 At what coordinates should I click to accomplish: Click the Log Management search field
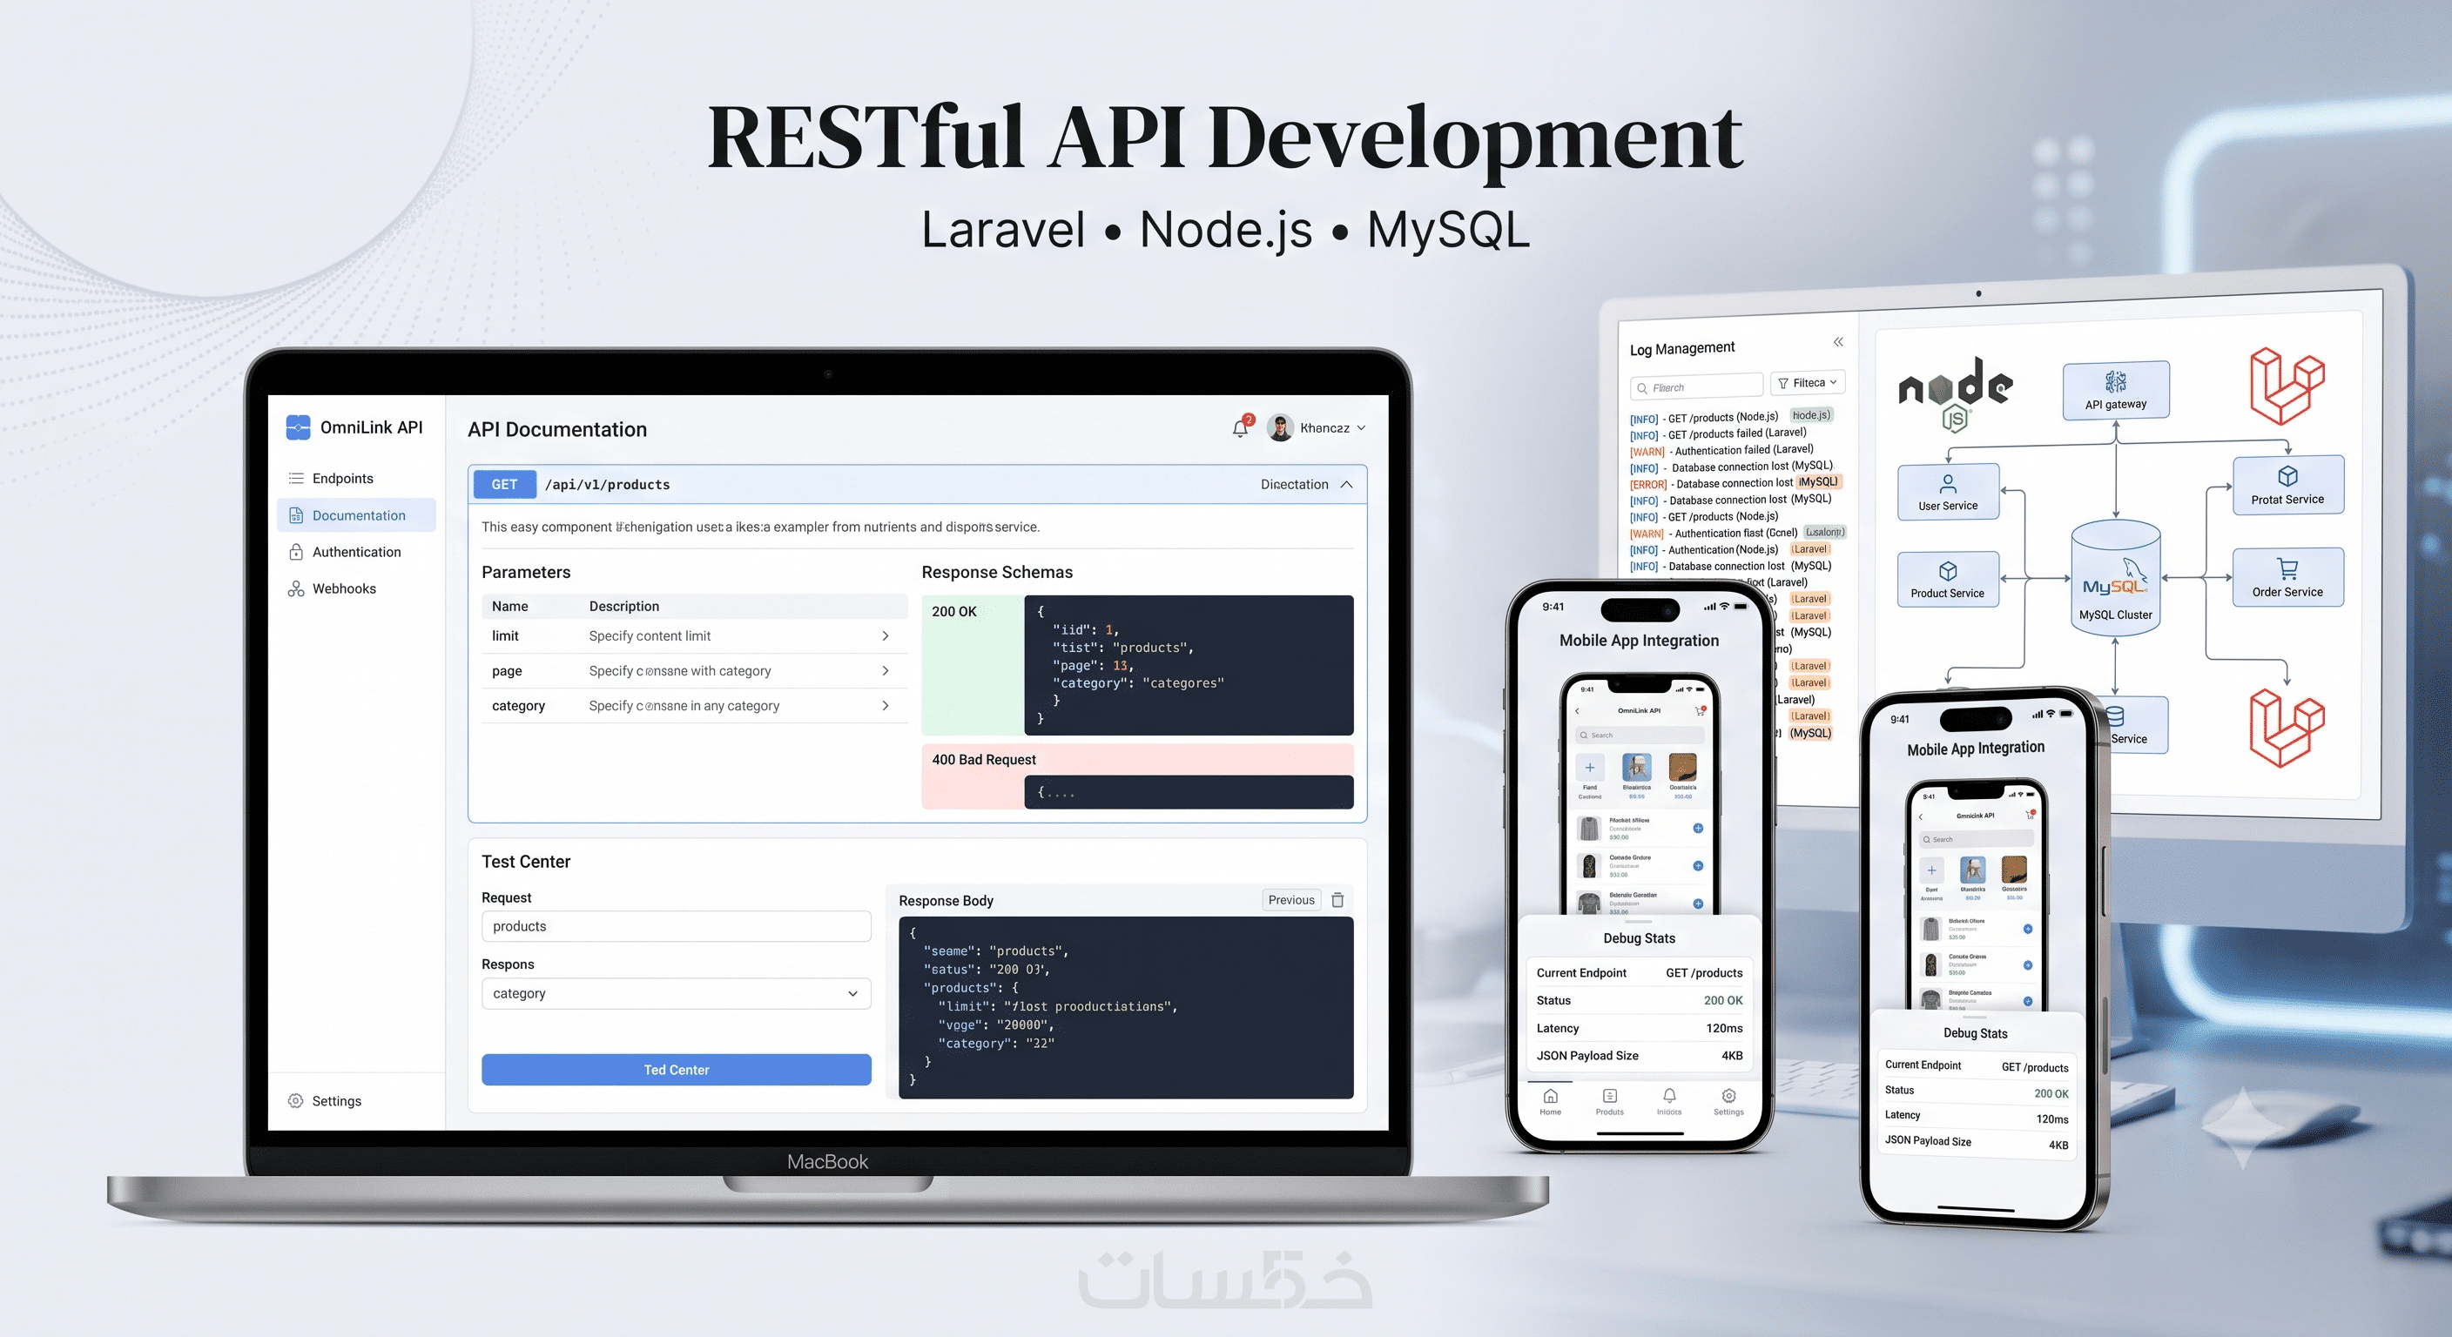point(1696,387)
